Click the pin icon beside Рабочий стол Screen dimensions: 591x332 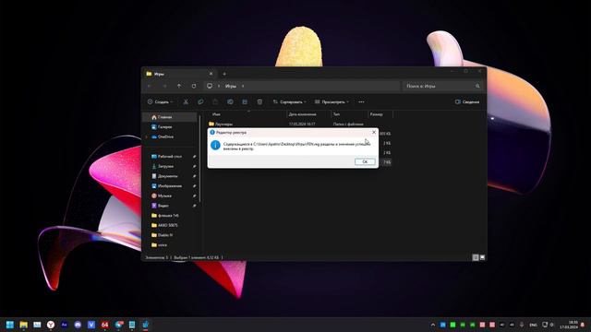click(x=195, y=156)
